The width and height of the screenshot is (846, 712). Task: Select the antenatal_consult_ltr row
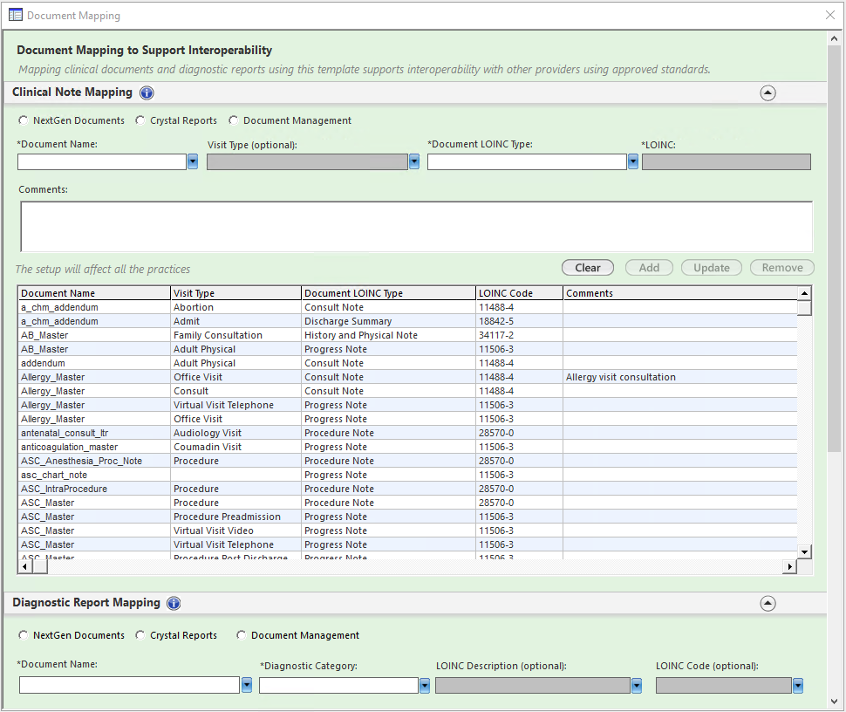coord(407,433)
